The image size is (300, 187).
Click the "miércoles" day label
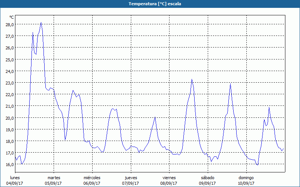[x=92, y=178]
